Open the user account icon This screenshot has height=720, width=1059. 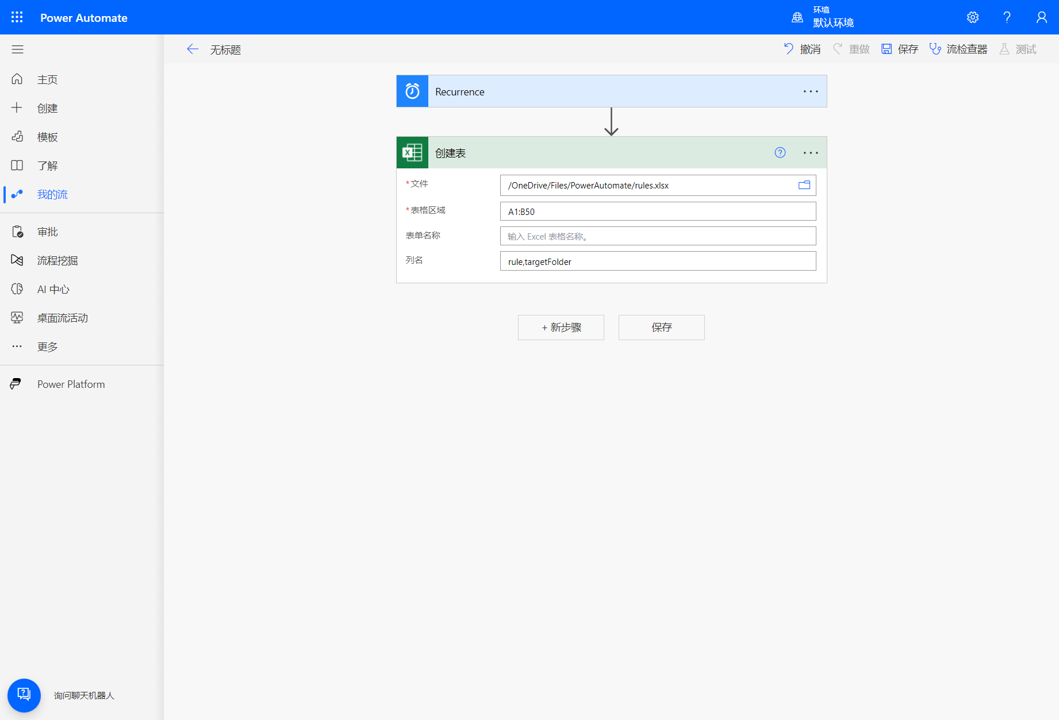[x=1041, y=17]
